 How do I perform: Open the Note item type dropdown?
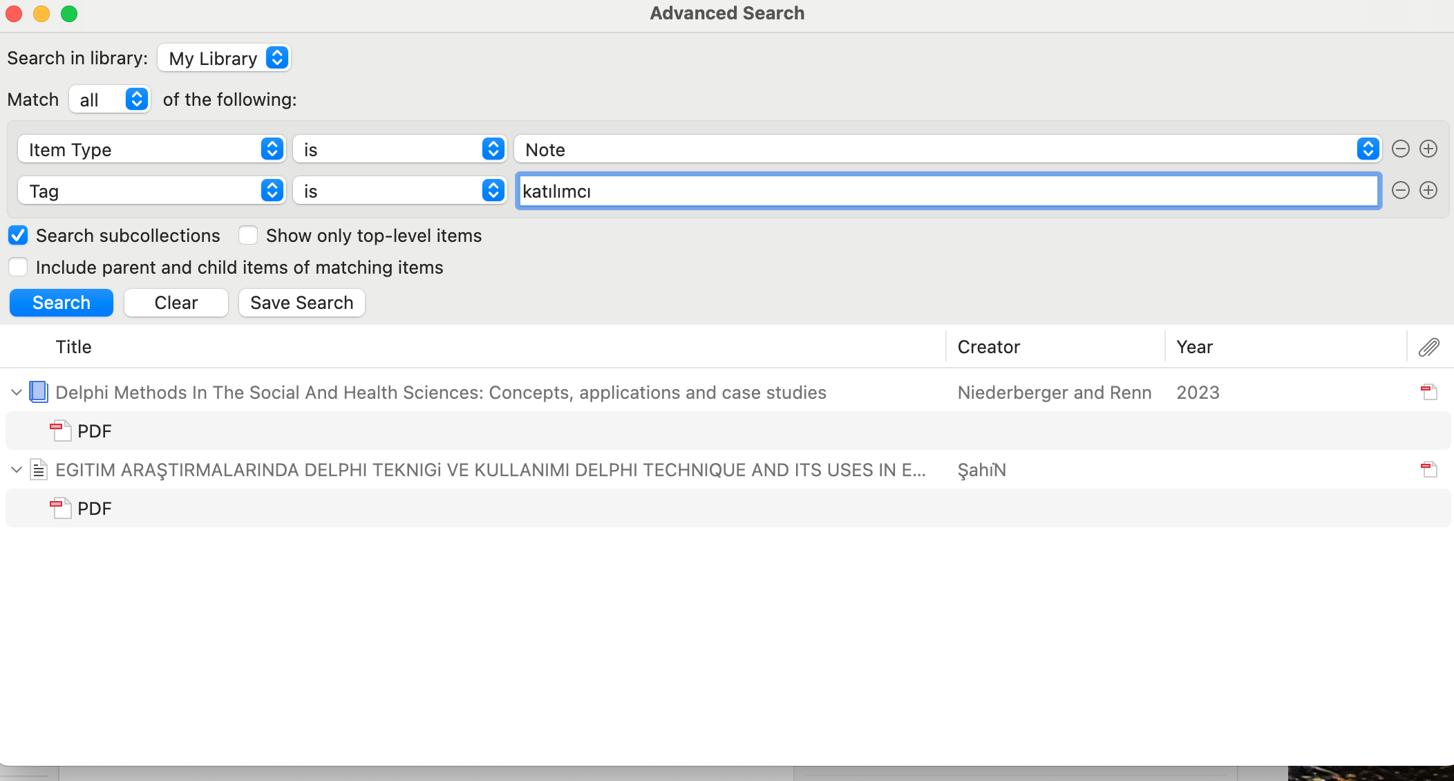coord(947,149)
